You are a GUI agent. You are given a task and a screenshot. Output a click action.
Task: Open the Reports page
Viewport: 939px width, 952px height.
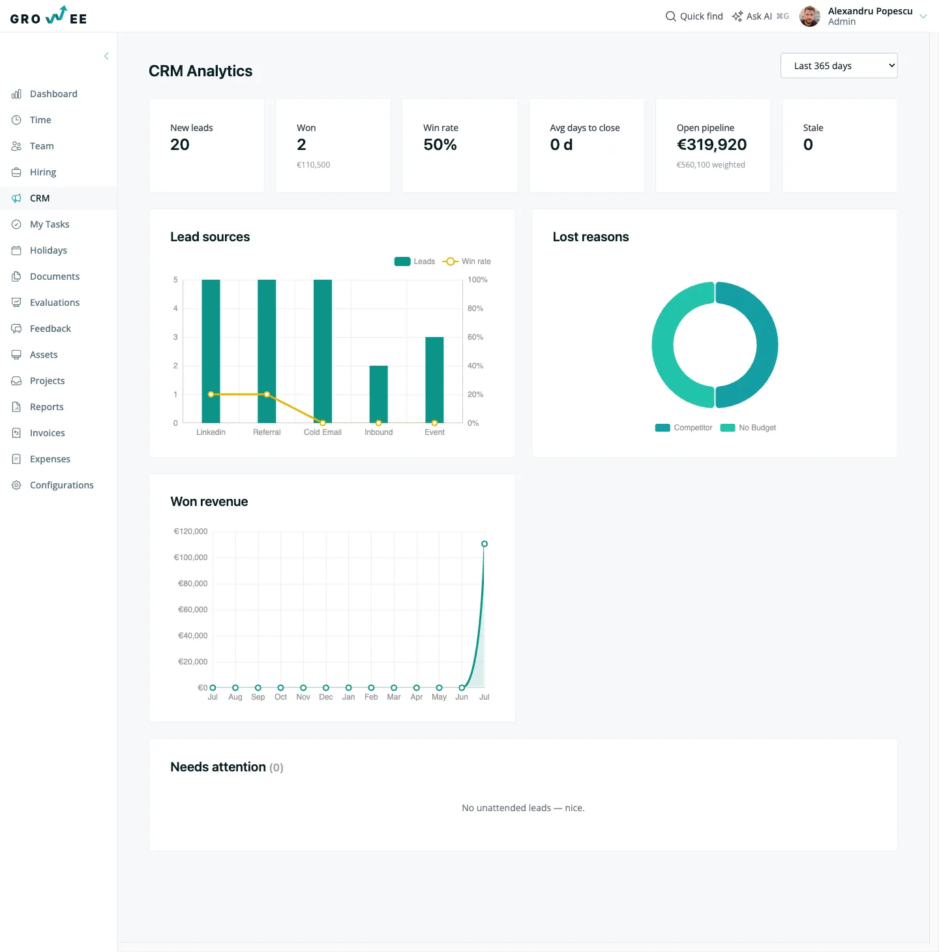[47, 407]
